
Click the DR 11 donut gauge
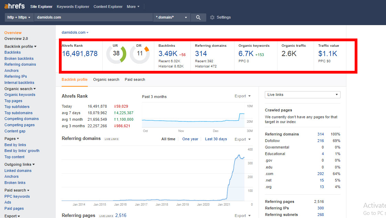139,54
